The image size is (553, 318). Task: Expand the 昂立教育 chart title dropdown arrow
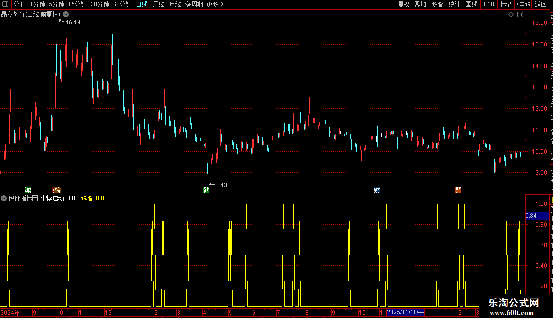pyautogui.click(x=66, y=15)
